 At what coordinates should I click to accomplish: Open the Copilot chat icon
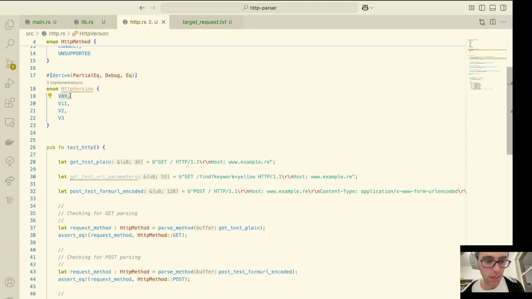point(365,7)
